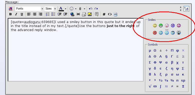Apply the current text color (A)
The width and height of the screenshot is (195, 95).
[61, 9]
